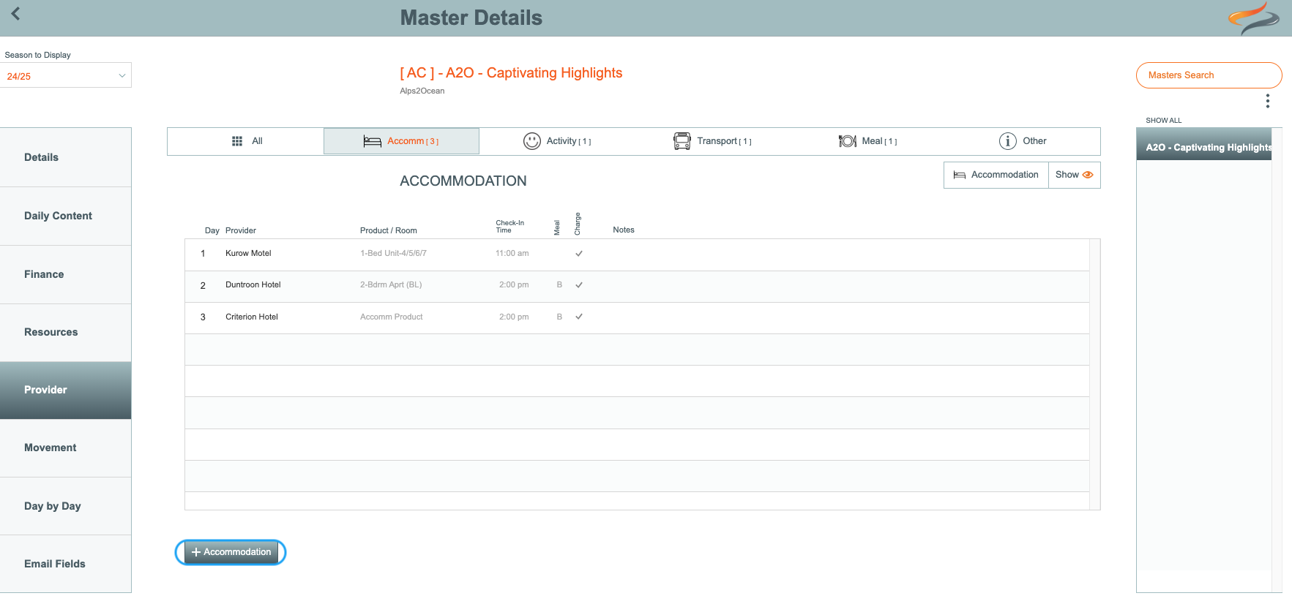Click the Accommodation button beside Show

point(996,175)
